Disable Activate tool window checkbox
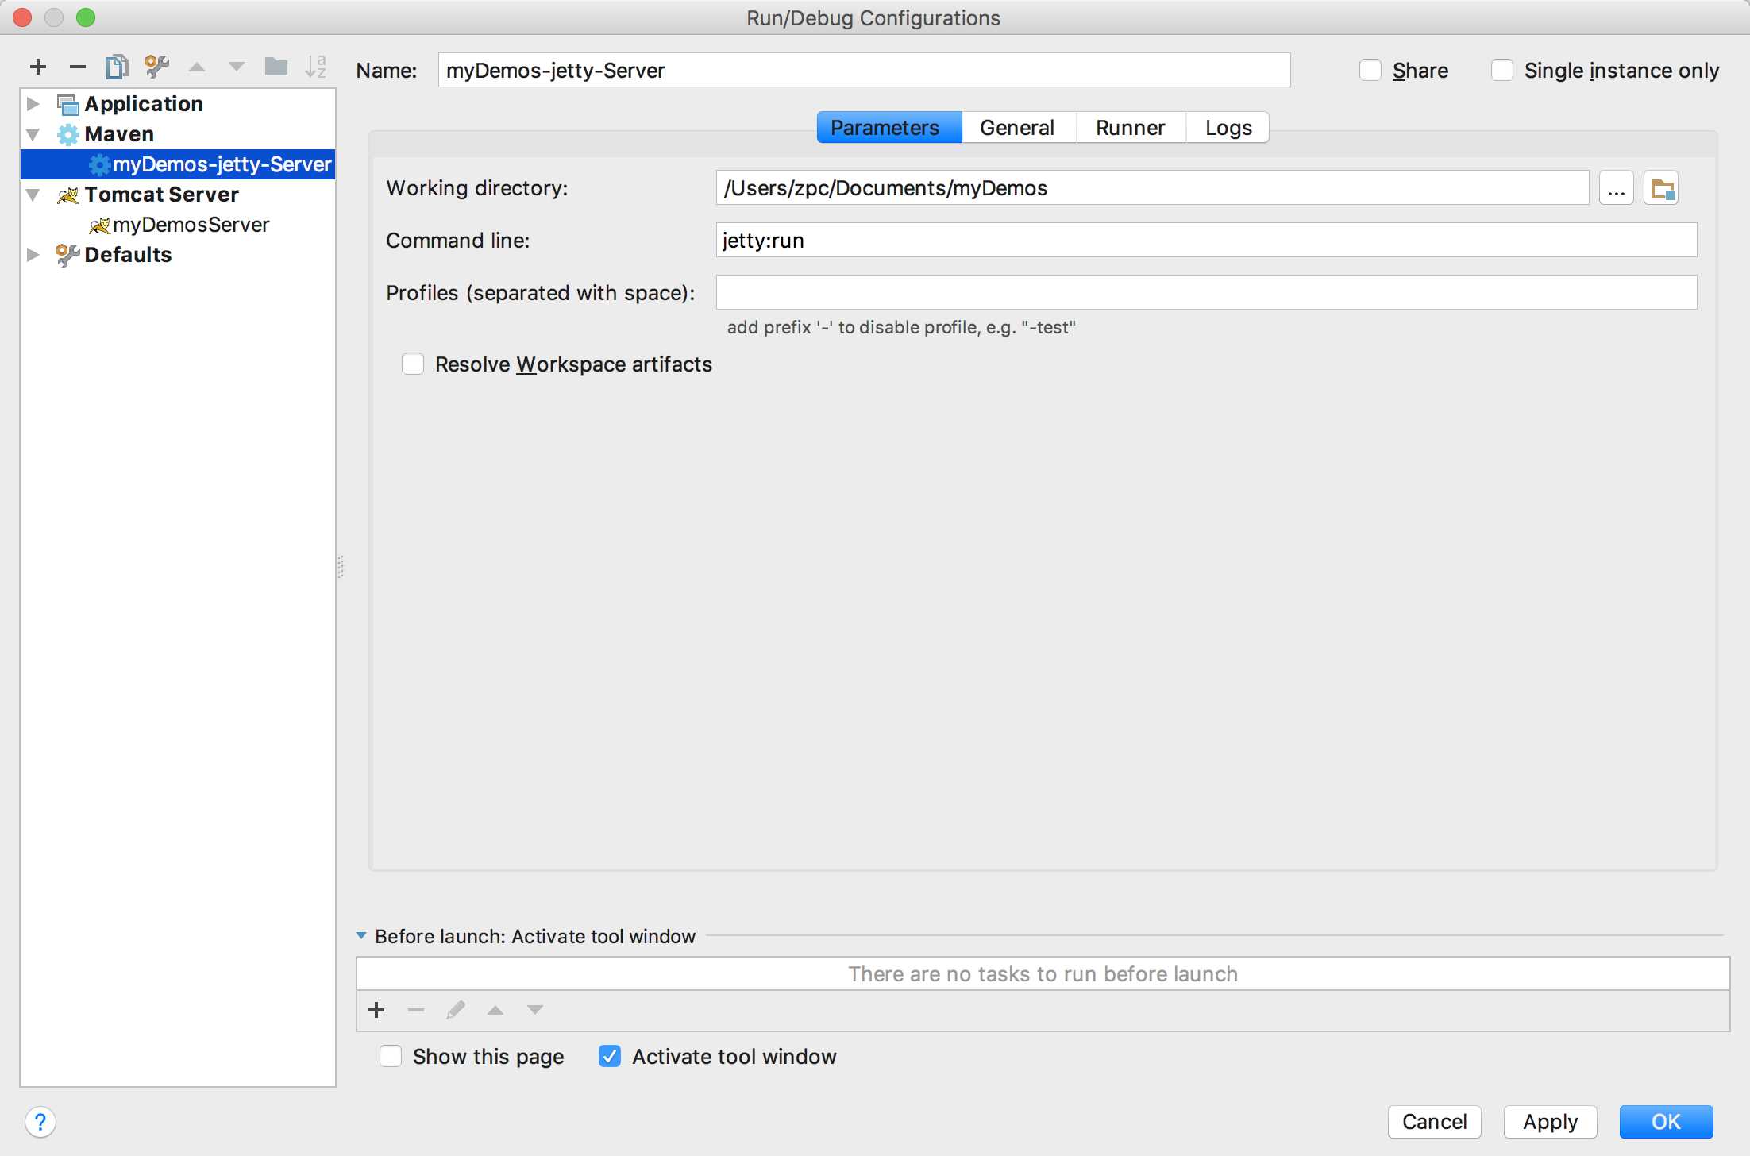1750x1156 pixels. click(610, 1057)
